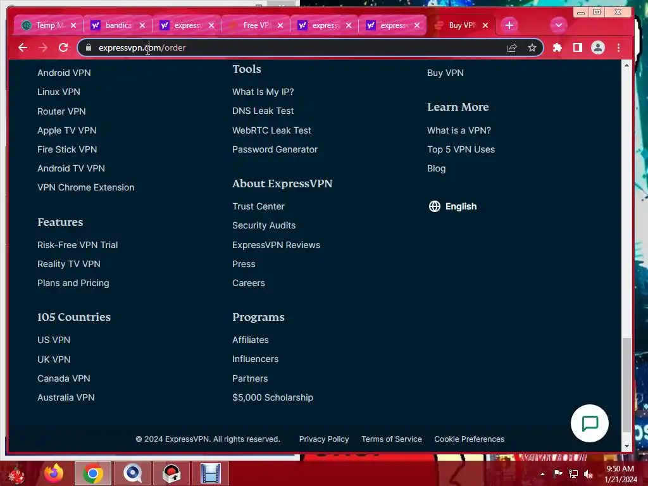This screenshot has width=648, height=486.
Task: Close the bandicam search tab
Action: point(142,25)
